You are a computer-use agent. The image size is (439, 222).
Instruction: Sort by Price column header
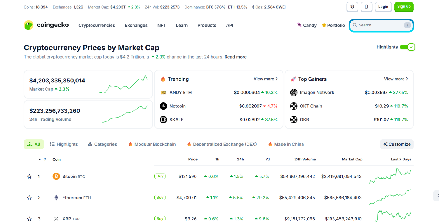(x=193, y=159)
